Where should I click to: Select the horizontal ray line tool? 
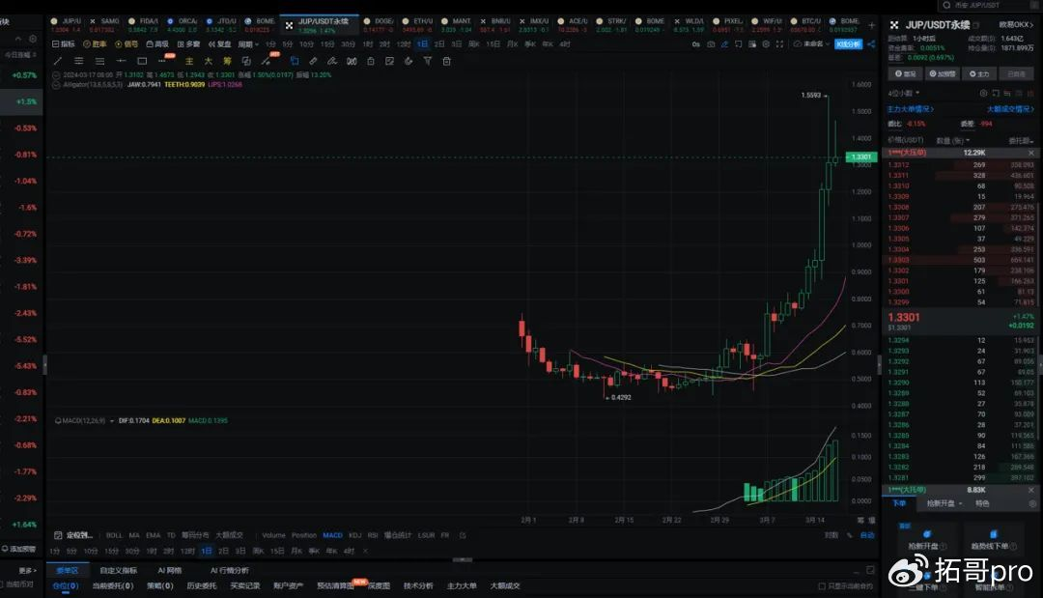coord(121,61)
